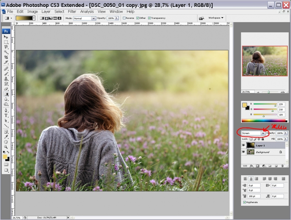The height and width of the screenshot is (220, 291).
Task: Select Layer 1 in the Layers panel
Action: pyautogui.click(x=261, y=145)
